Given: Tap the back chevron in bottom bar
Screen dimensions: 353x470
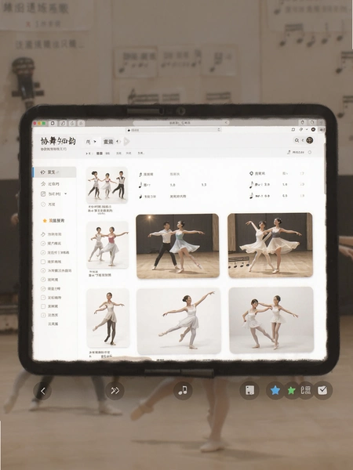Looking at the screenshot, I should [x=42, y=391].
